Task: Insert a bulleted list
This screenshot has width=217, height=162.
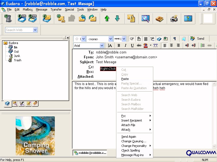Action: (203, 45)
